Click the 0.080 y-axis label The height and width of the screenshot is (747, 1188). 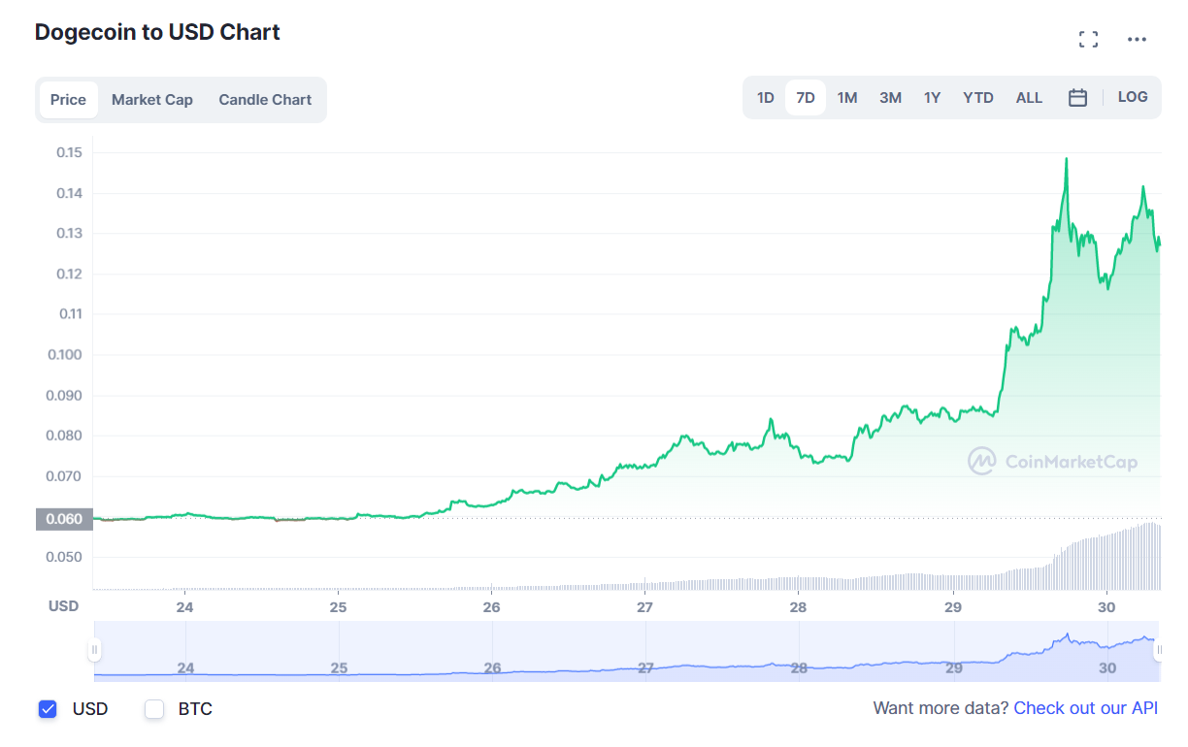click(65, 436)
